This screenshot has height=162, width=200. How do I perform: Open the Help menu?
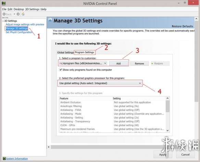coord(43,9)
